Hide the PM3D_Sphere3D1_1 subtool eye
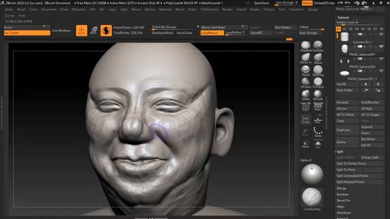 (x=381, y=71)
